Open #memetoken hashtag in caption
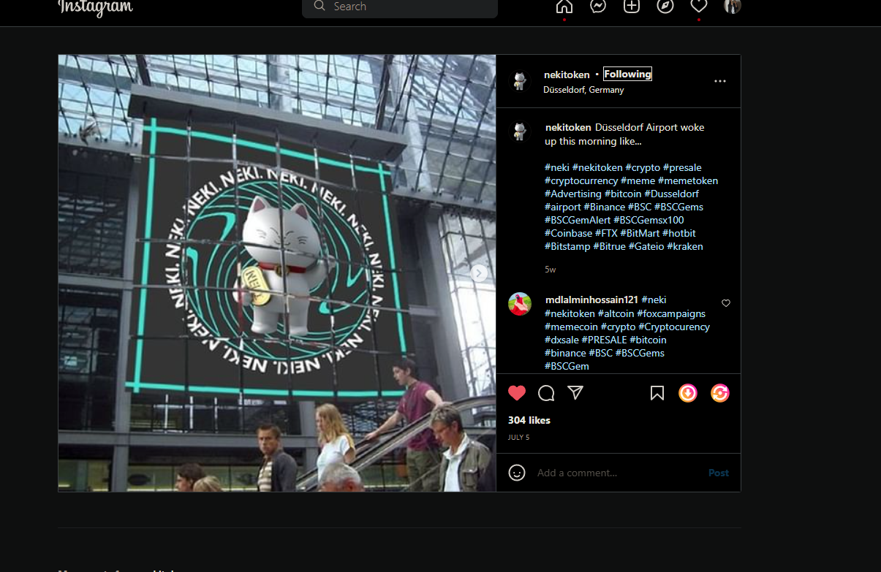881x572 pixels. [688, 180]
